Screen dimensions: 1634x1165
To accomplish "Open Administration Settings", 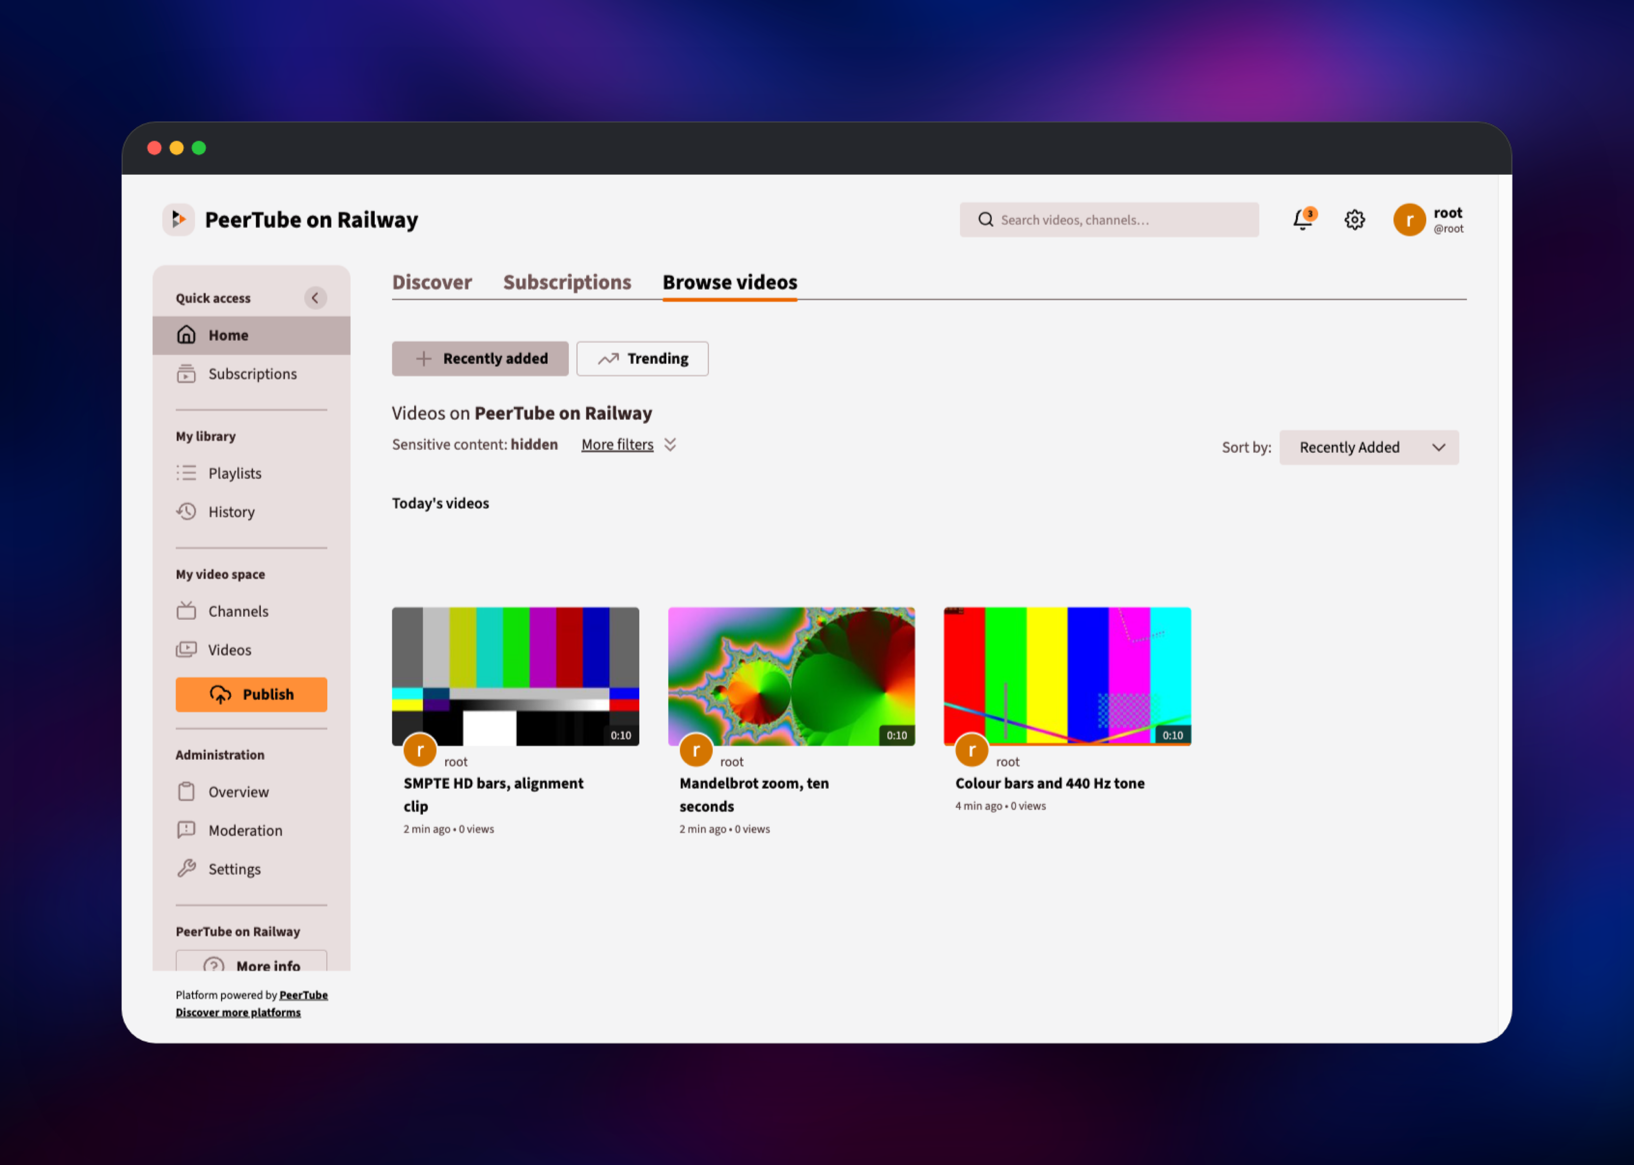I will [x=251, y=869].
